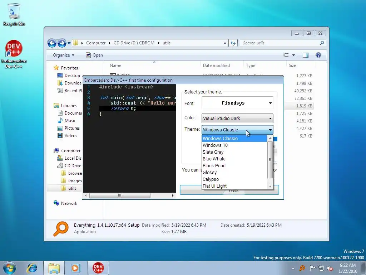
Task: Expand the Computer breadcrumb arrow
Action: point(109,43)
